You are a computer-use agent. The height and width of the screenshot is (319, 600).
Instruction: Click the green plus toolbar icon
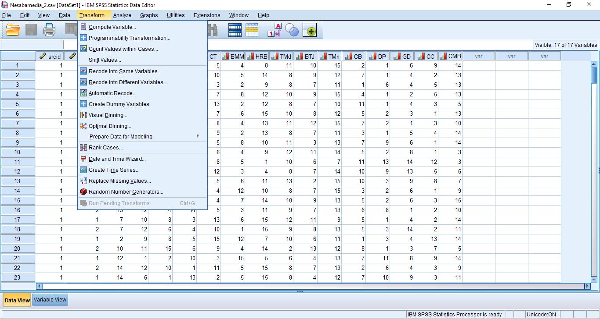(311, 30)
